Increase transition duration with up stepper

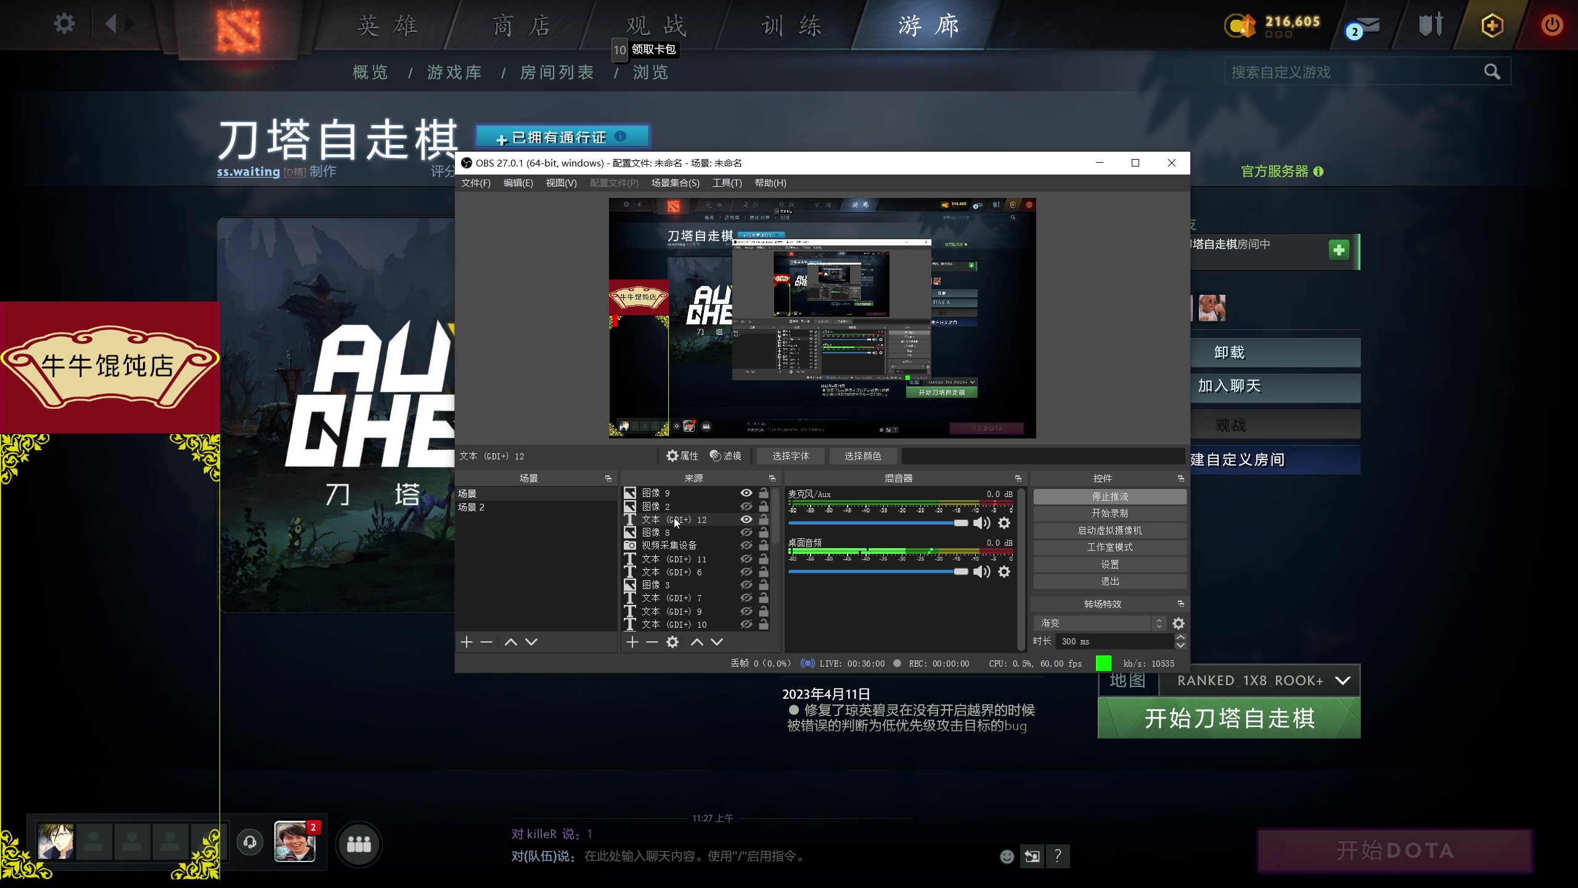1180,637
